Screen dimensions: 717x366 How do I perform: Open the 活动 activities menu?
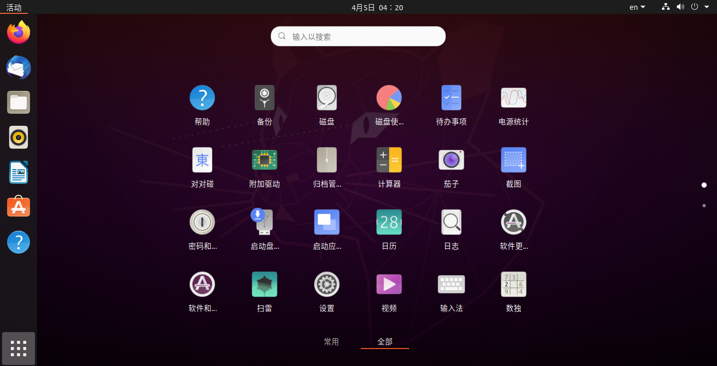click(13, 7)
